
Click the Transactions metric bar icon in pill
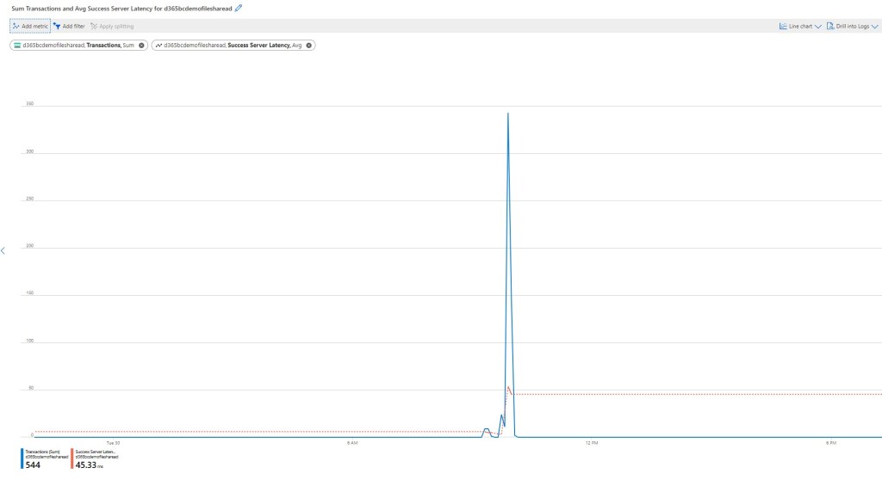click(x=17, y=45)
